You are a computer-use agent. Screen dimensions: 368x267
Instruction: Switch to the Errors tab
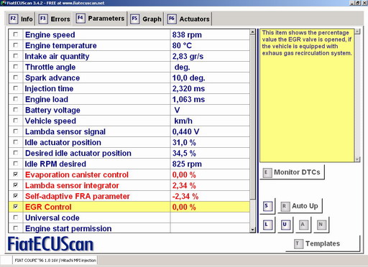pyautogui.click(x=55, y=19)
